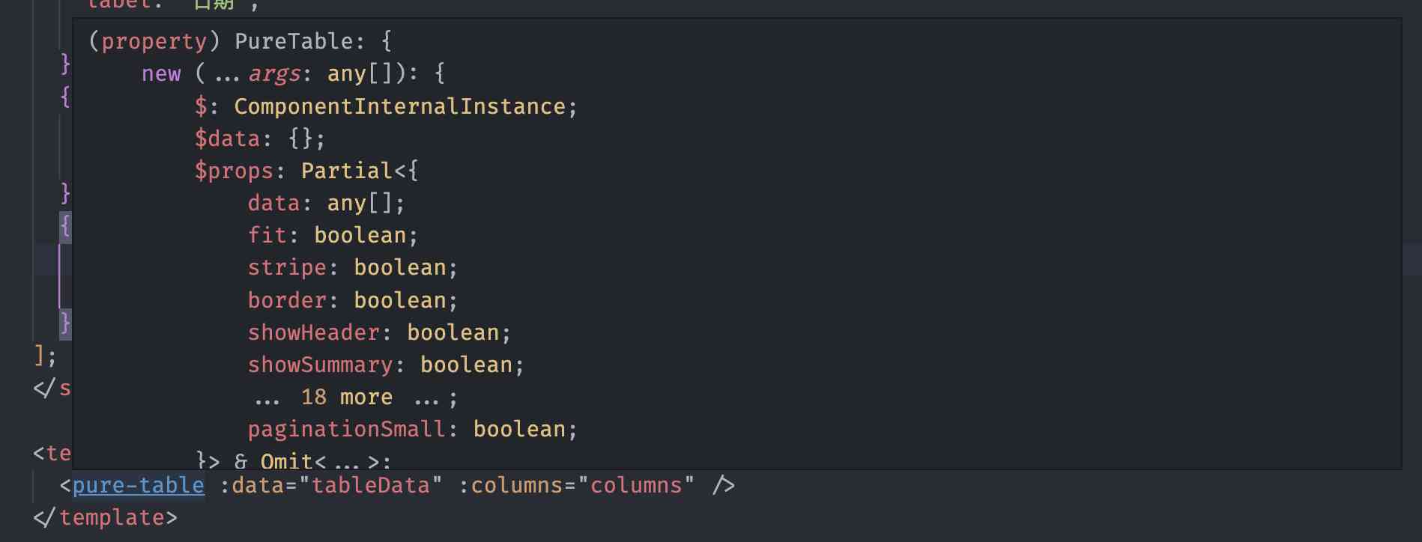Click the :data attribute in the template
This screenshot has width=1422, height=542.
click(x=252, y=486)
